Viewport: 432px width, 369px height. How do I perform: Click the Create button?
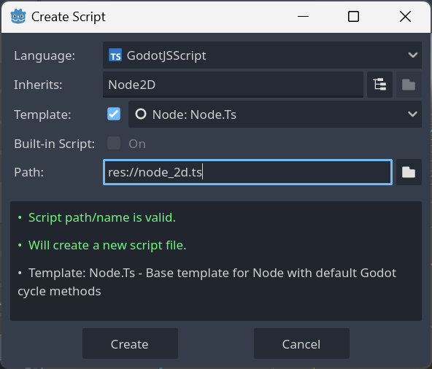point(130,343)
